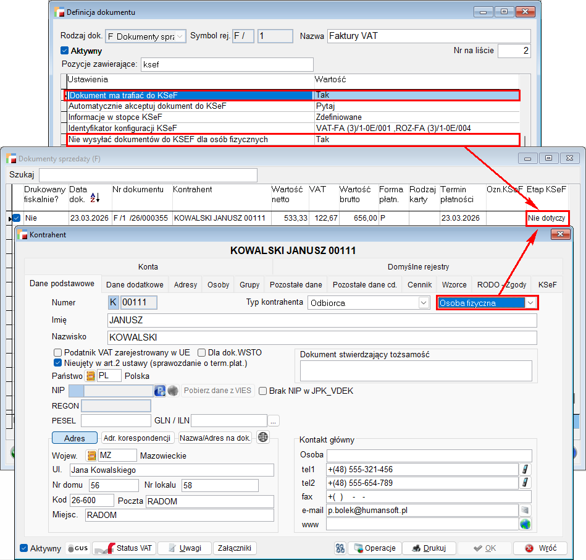Expand the Typ kontrahenta Odbiorca dropdown
The height and width of the screenshot is (560, 586).
(x=424, y=303)
